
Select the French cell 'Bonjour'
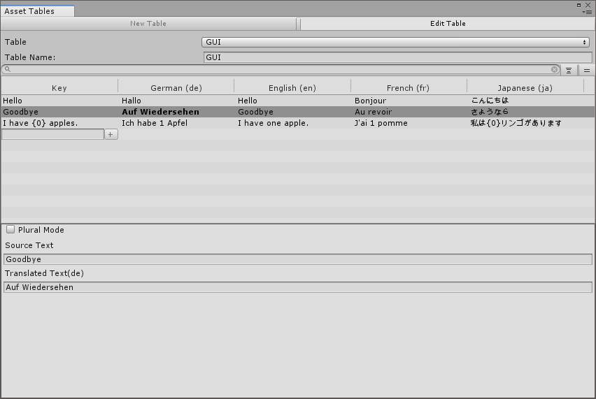[370, 101]
